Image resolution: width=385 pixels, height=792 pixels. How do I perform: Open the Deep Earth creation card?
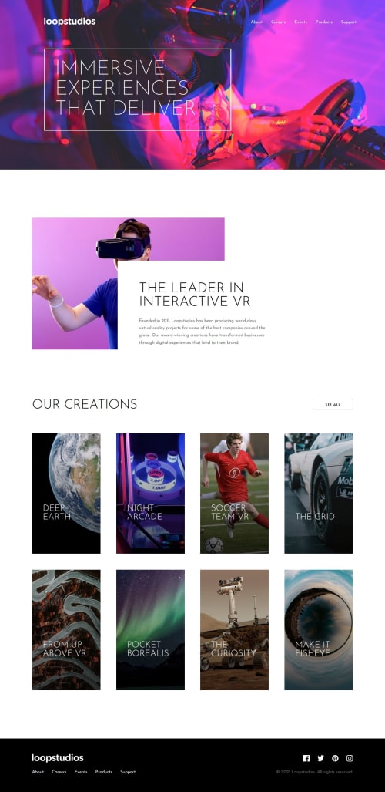[x=66, y=493]
